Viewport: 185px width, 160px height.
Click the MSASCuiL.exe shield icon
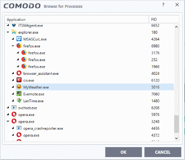[x=19, y=39]
